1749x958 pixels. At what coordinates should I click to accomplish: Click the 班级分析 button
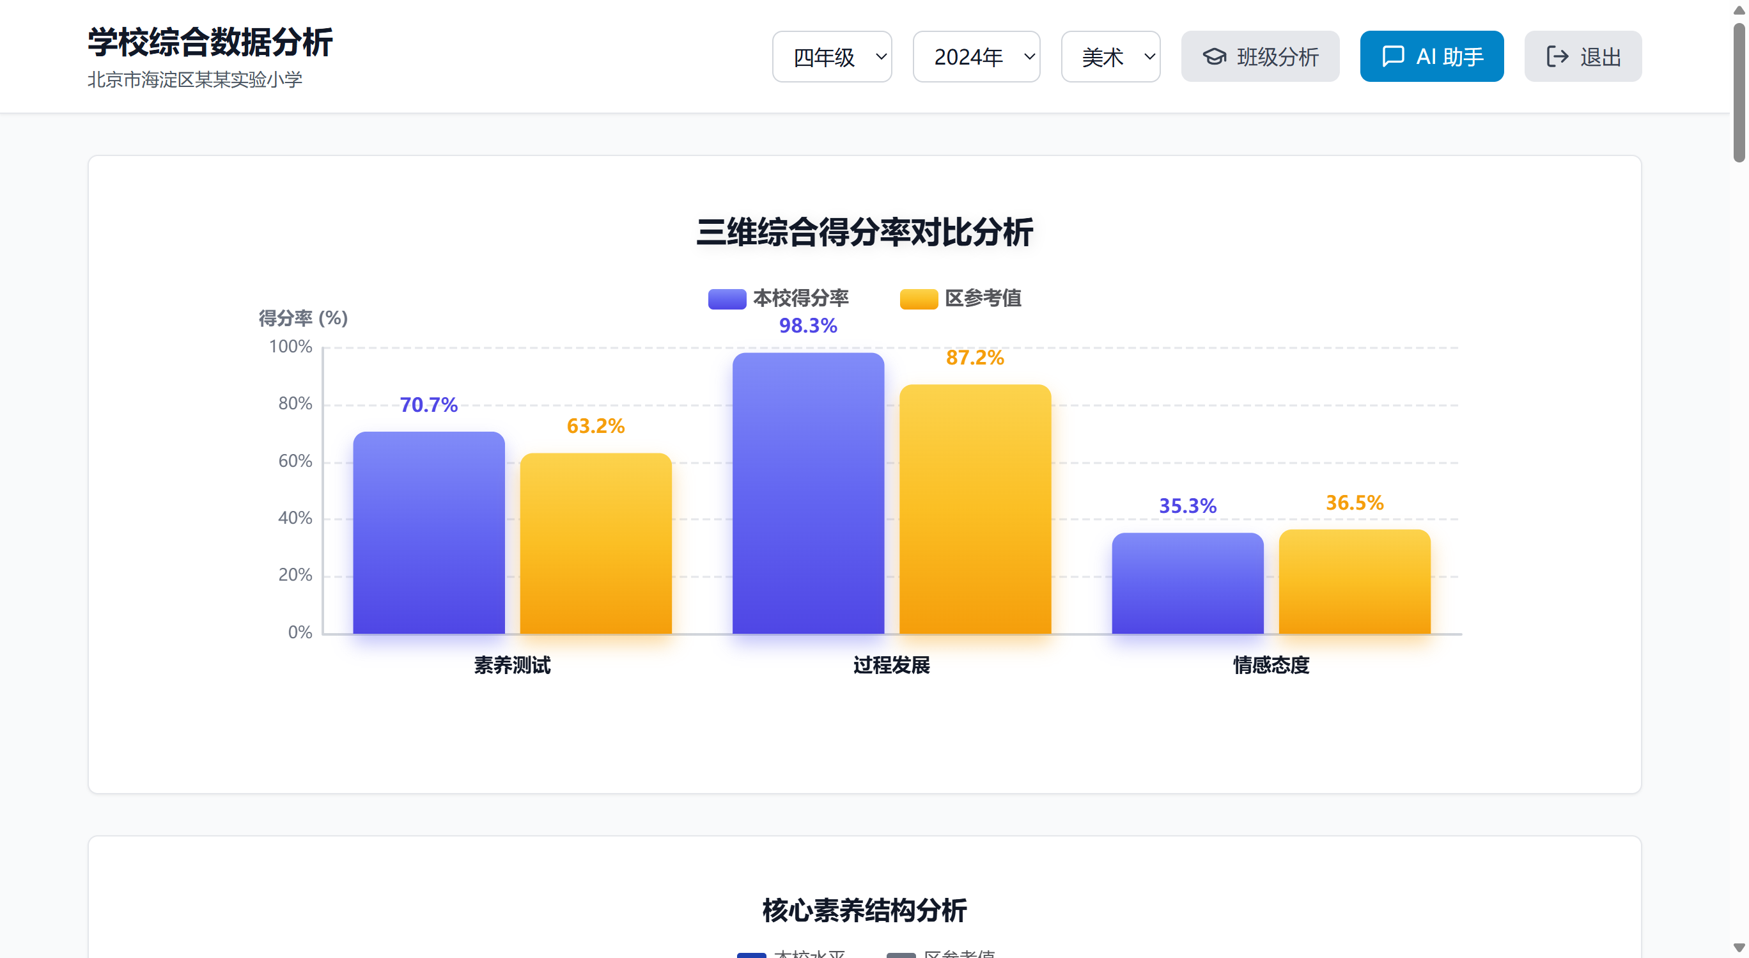point(1260,56)
